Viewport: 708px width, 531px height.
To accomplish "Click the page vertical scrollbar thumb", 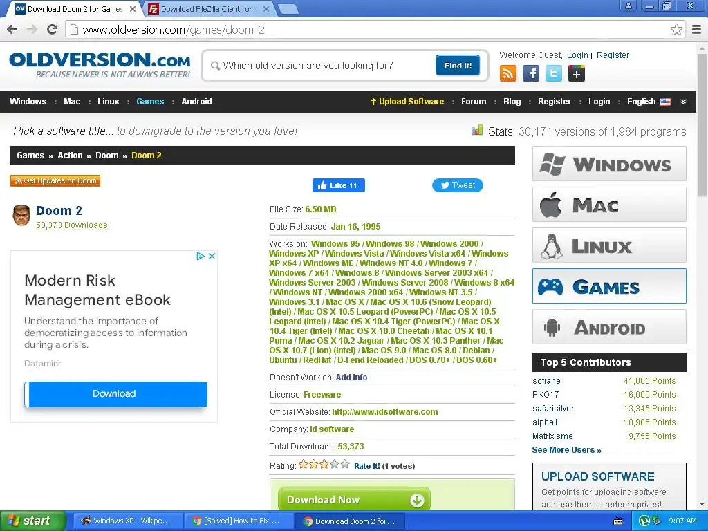I will coord(702,124).
